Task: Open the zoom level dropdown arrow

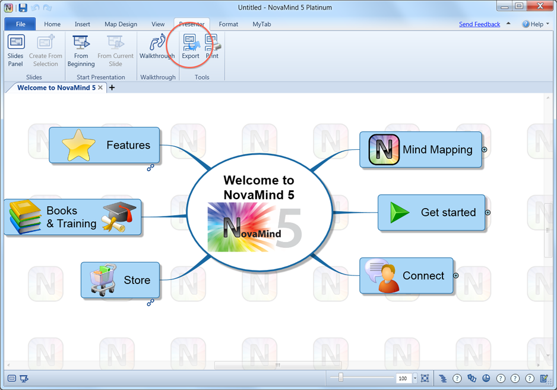Action: (415, 378)
